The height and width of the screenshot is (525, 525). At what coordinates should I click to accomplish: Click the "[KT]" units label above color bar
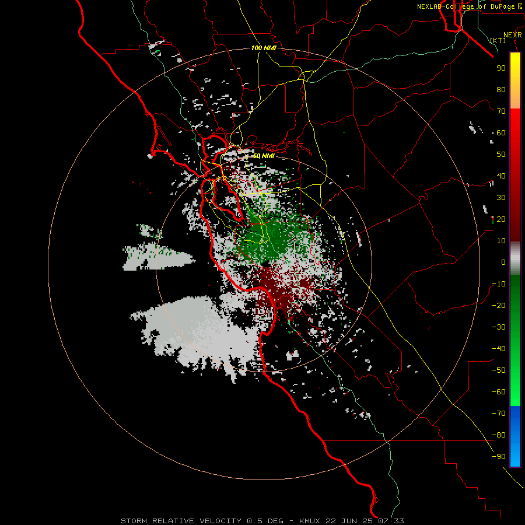[498, 40]
